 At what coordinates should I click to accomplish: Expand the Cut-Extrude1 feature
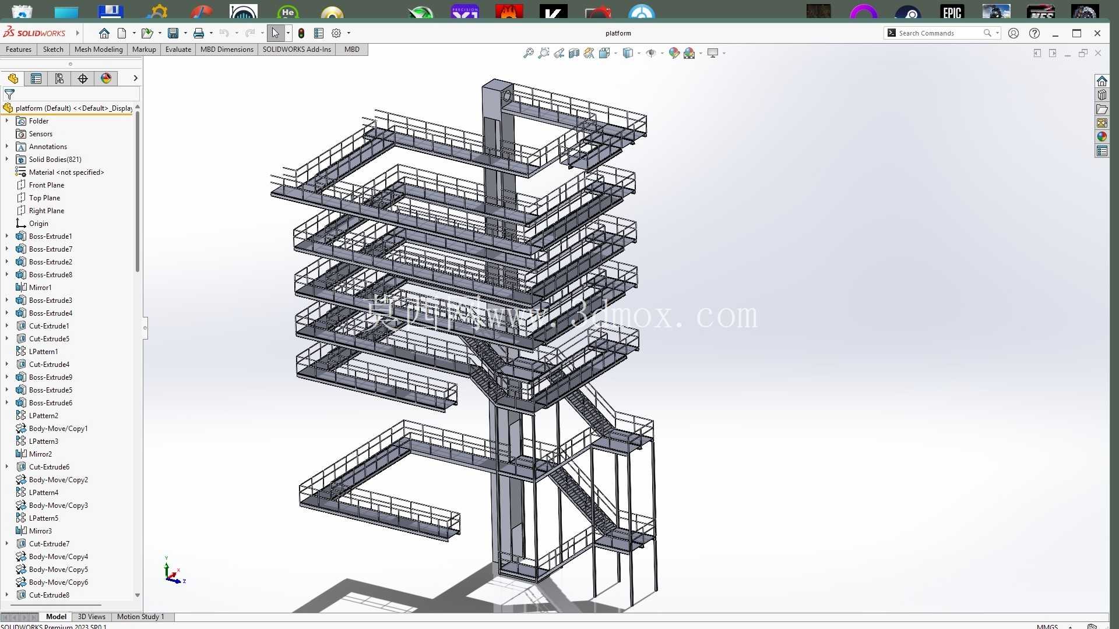click(x=7, y=326)
